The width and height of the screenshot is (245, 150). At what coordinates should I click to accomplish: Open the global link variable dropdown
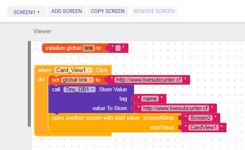tap(77, 80)
